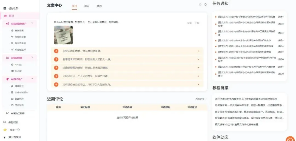The height and width of the screenshot is (141, 296).
Task: Click 查看更多 next to 近期评论
Action: [x=201, y=99]
